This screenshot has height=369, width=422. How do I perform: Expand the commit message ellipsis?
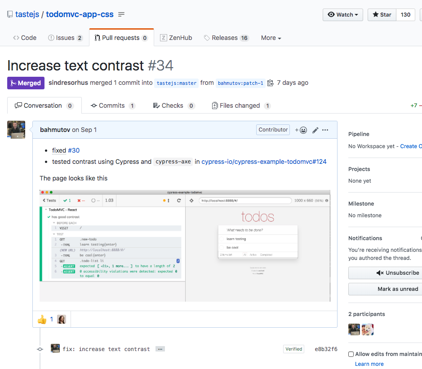[160, 349]
